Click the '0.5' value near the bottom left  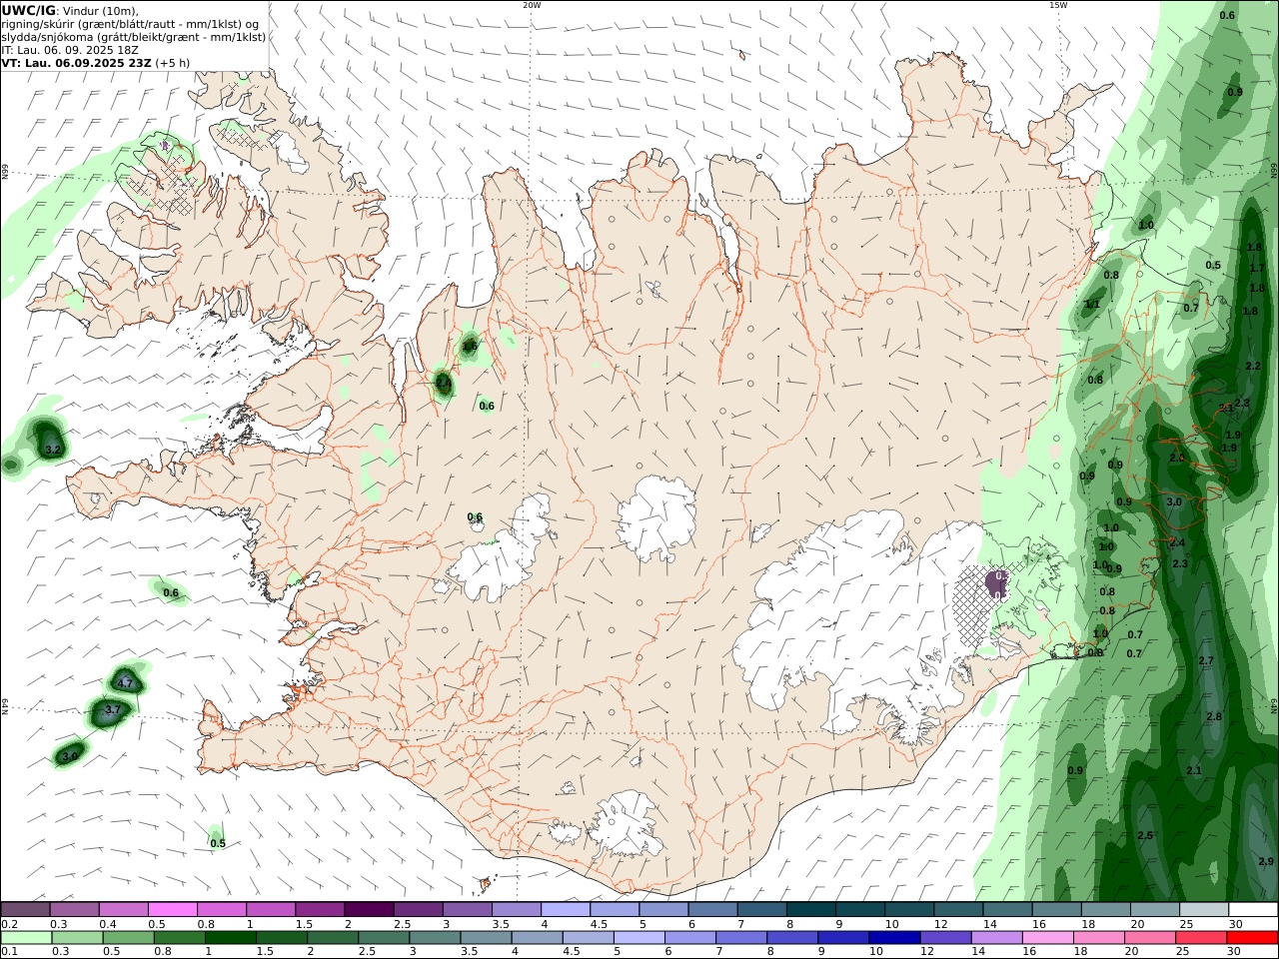218,843
